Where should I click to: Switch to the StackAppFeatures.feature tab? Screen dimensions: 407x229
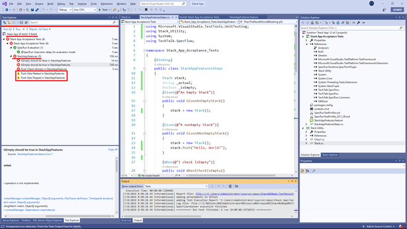[x=243, y=17]
